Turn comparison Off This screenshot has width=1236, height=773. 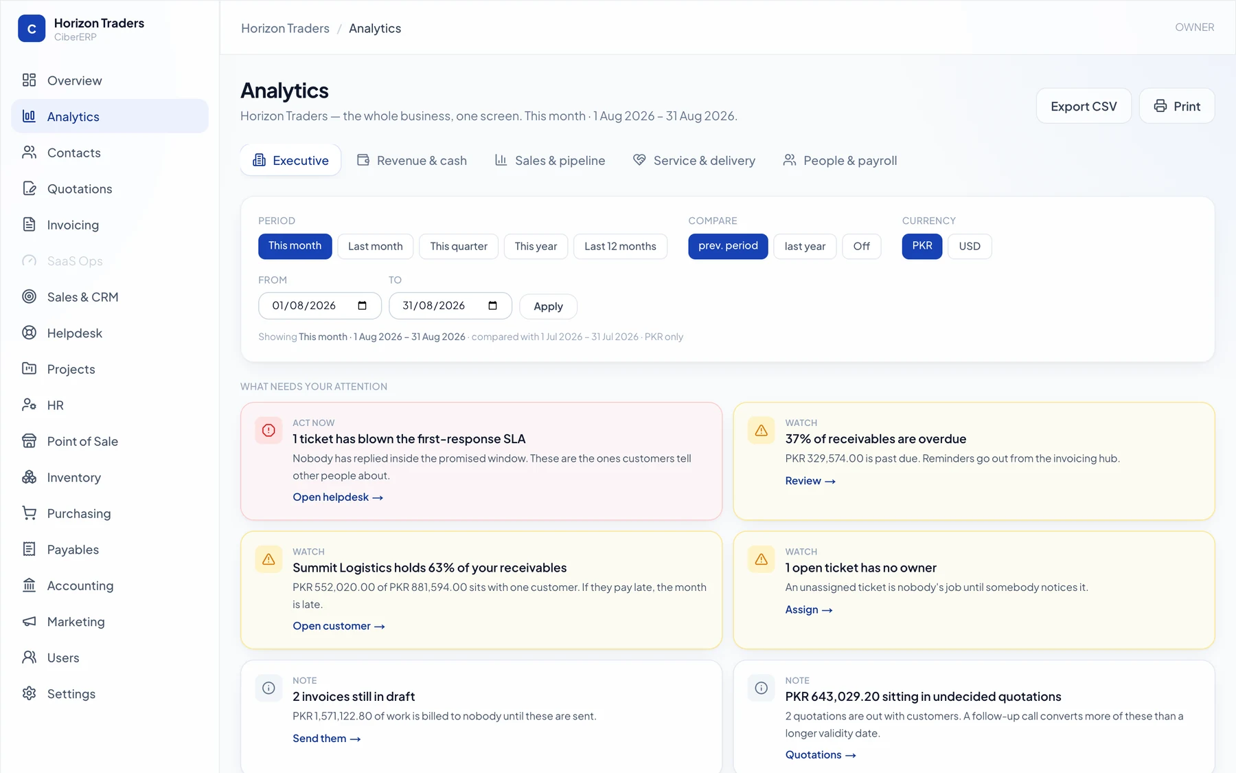[861, 246]
